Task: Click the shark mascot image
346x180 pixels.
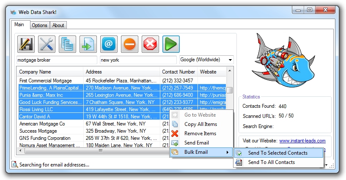Action: [x=283, y=60]
